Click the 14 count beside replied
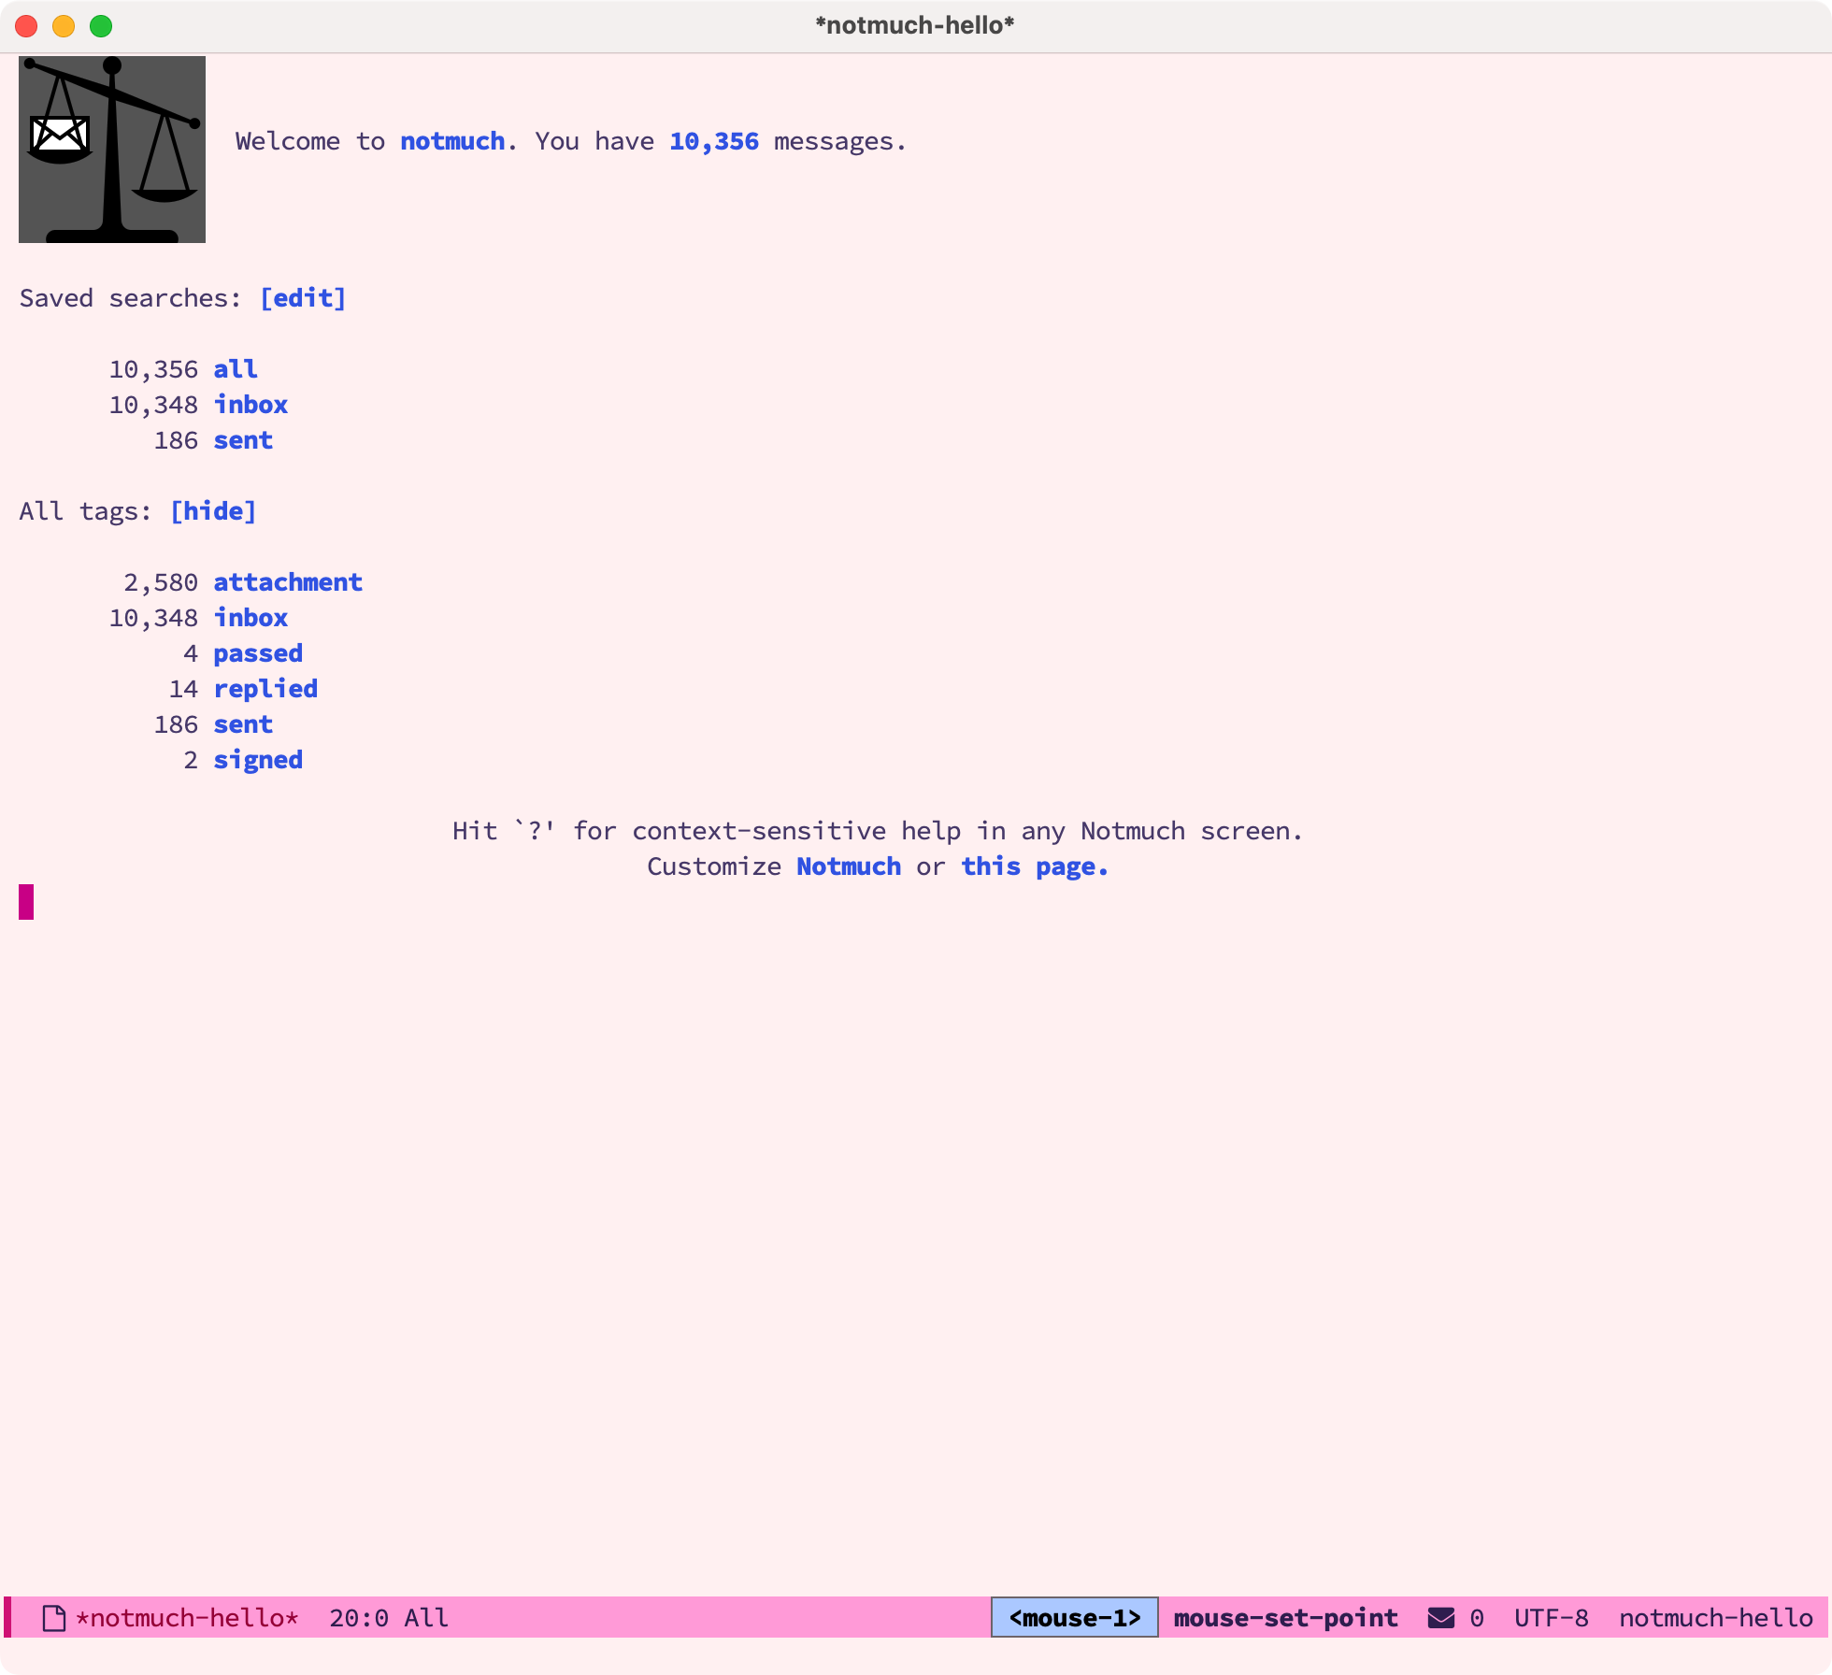Screen dimensions: 1832x1675 pos(183,689)
